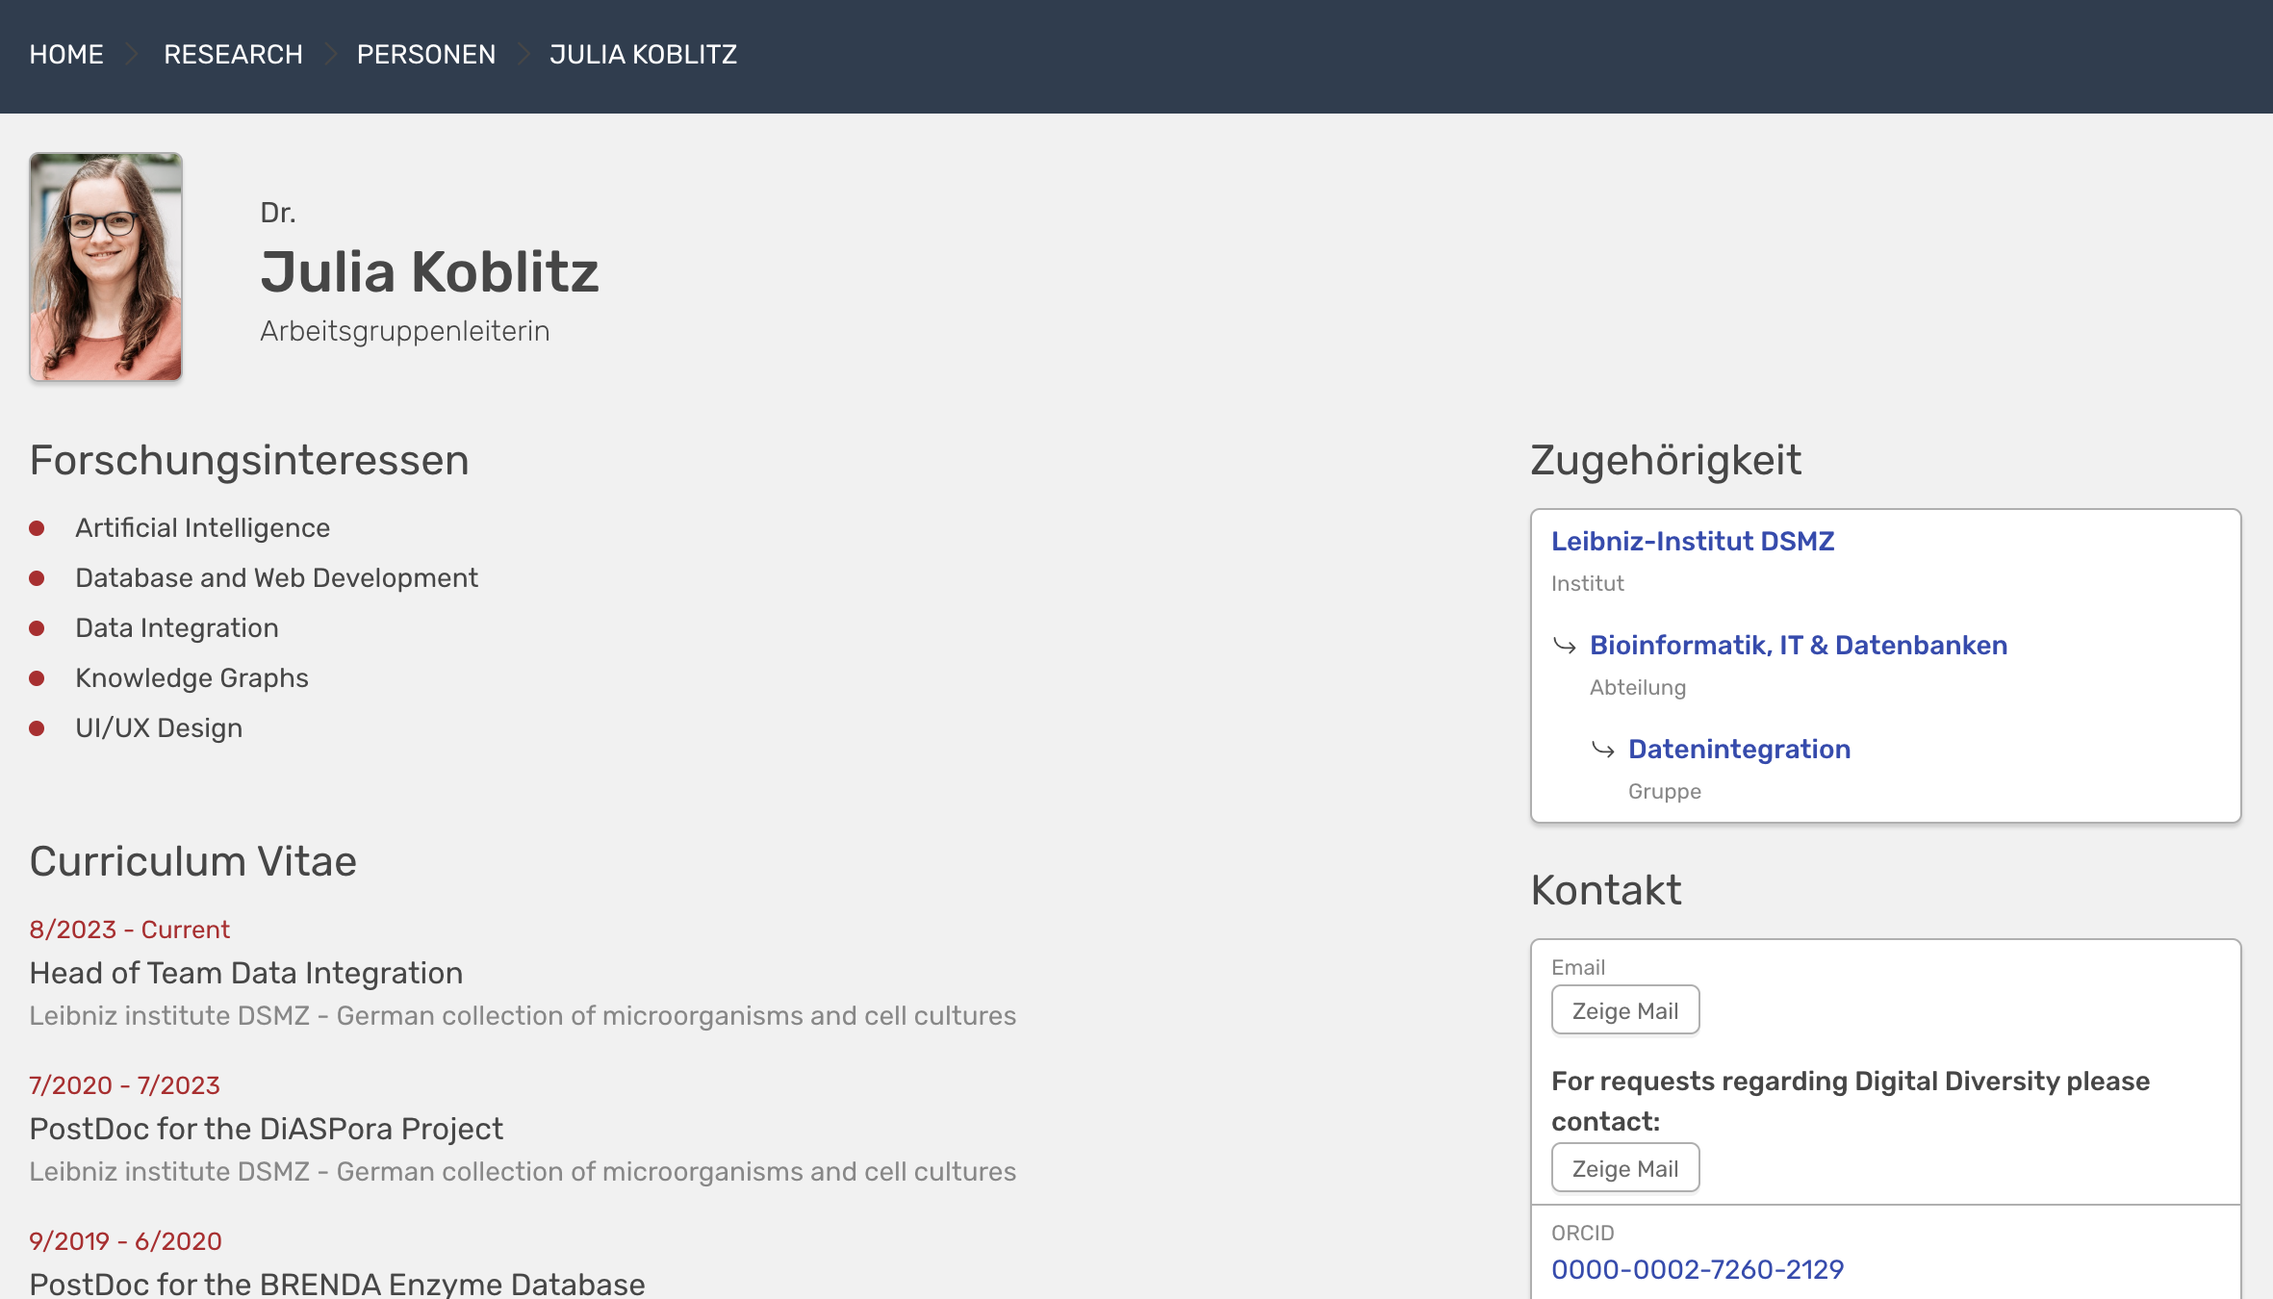This screenshot has height=1299, width=2273.
Task: Open Datenintegration group link
Action: click(1739, 749)
